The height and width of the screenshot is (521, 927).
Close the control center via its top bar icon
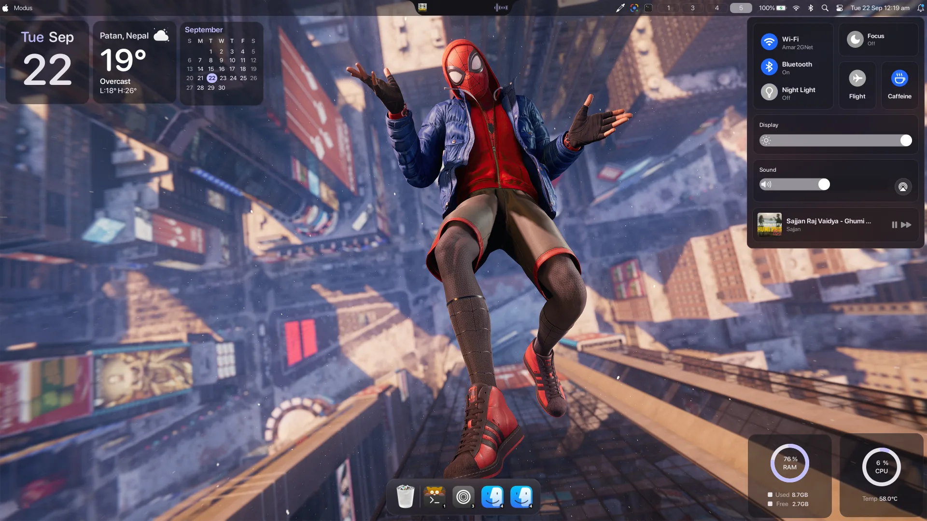point(840,8)
